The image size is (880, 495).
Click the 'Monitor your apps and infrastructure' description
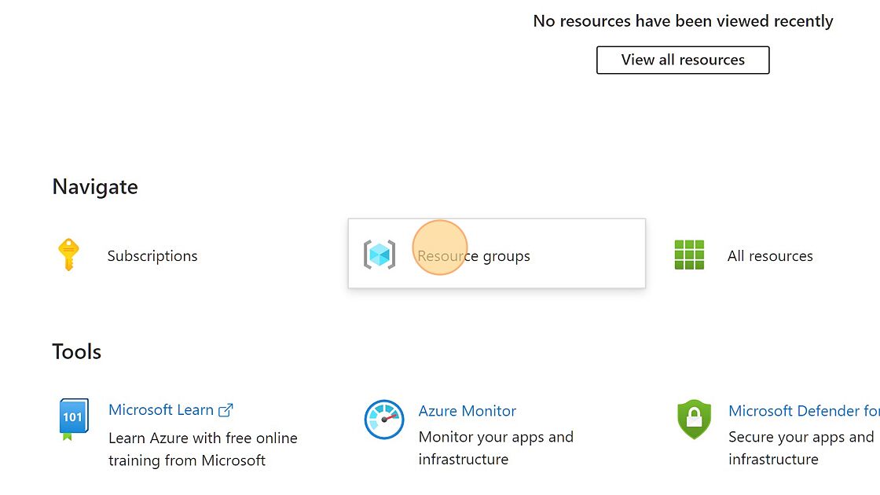[x=496, y=448]
